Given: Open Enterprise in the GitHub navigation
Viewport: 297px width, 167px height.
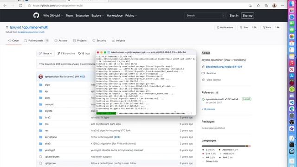Looking at the screenshot, I should tap(82, 15).
